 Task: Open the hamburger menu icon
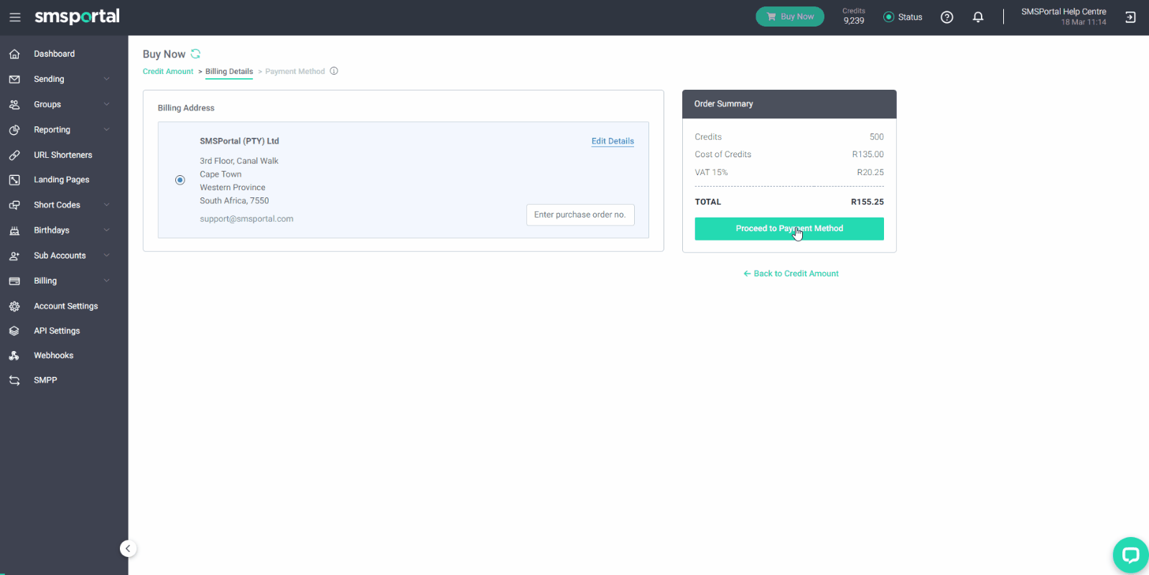(15, 17)
